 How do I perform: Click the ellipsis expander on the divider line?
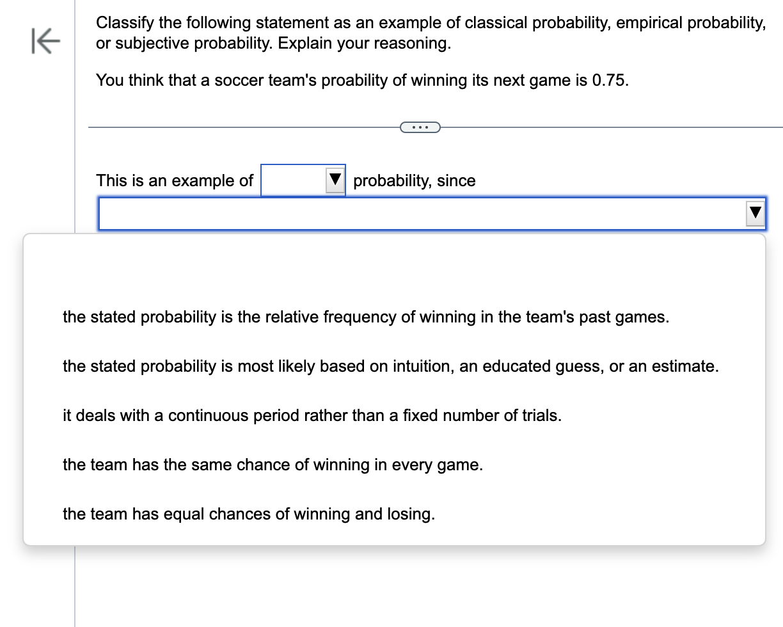click(420, 127)
